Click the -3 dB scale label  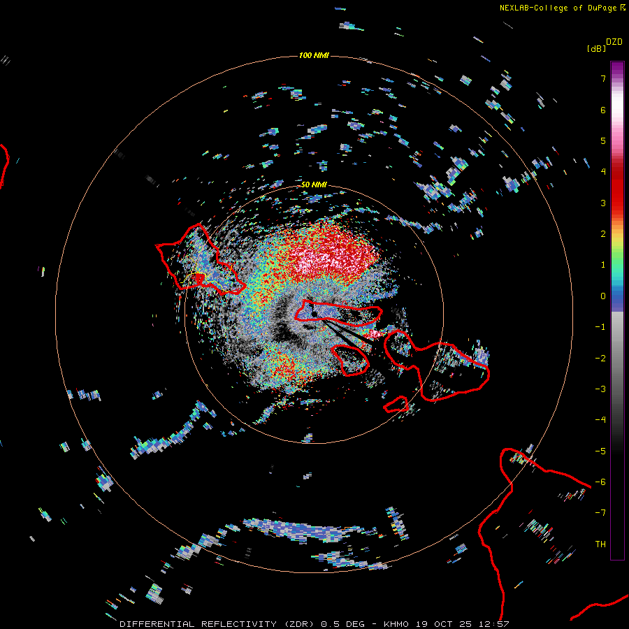click(600, 389)
